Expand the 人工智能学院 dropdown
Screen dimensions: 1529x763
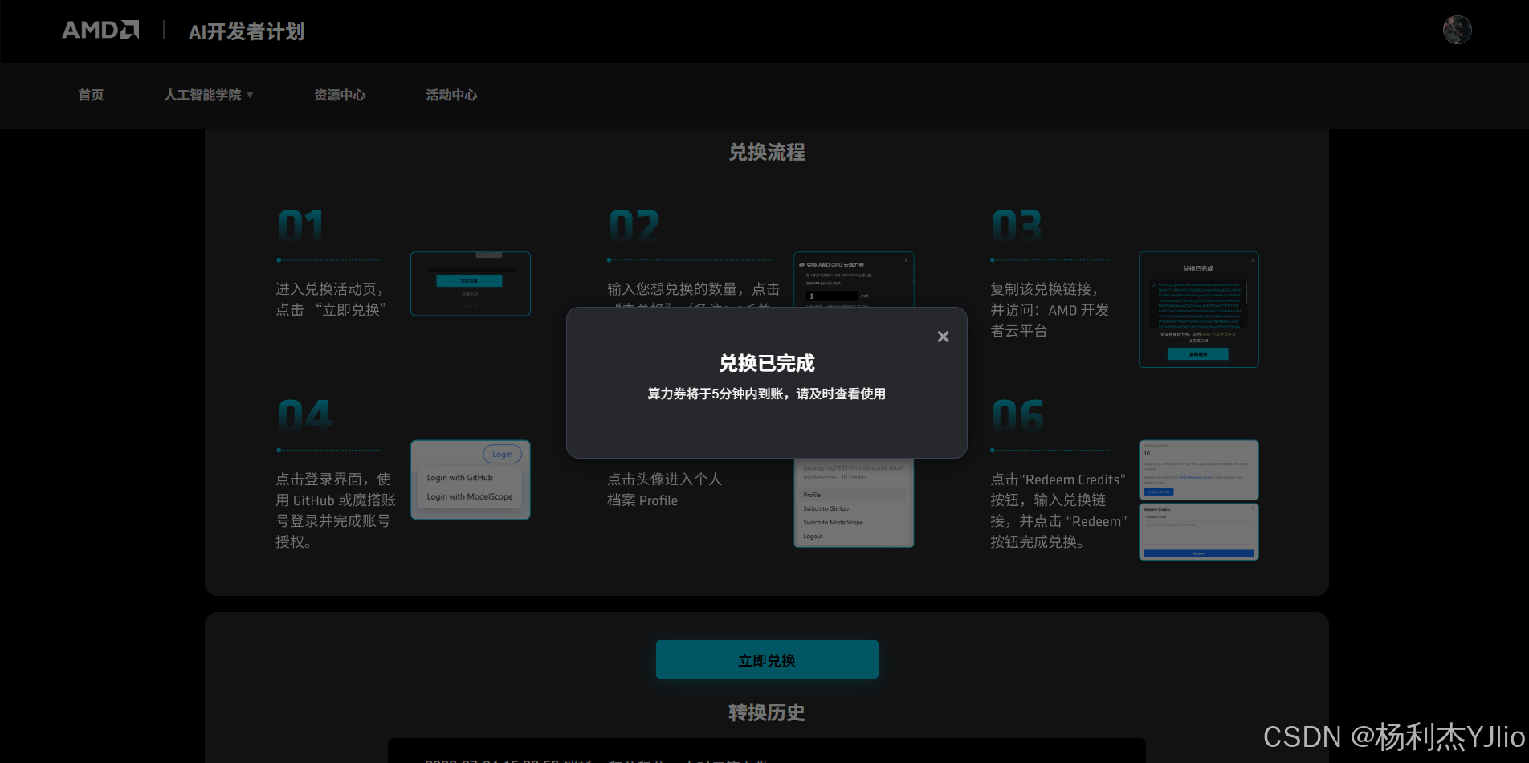click(x=209, y=95)
